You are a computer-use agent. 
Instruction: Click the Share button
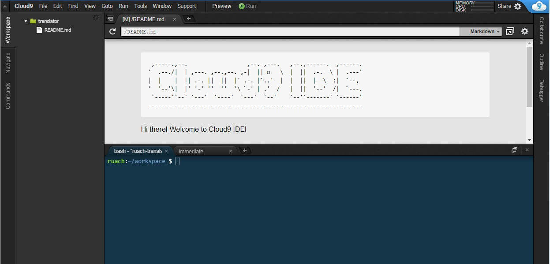(x=504, y=6)
